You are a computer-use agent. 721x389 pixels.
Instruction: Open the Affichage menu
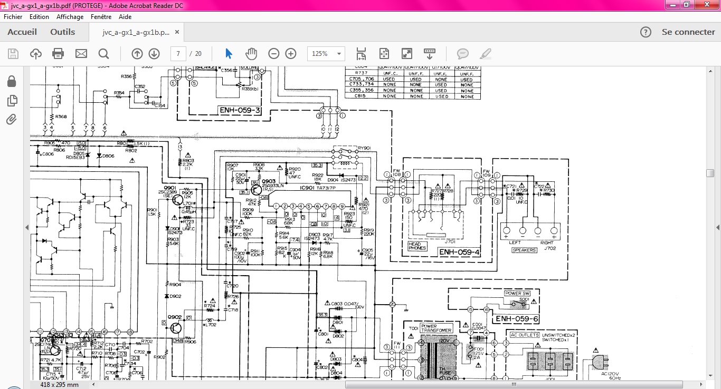[x=70, y=17]
